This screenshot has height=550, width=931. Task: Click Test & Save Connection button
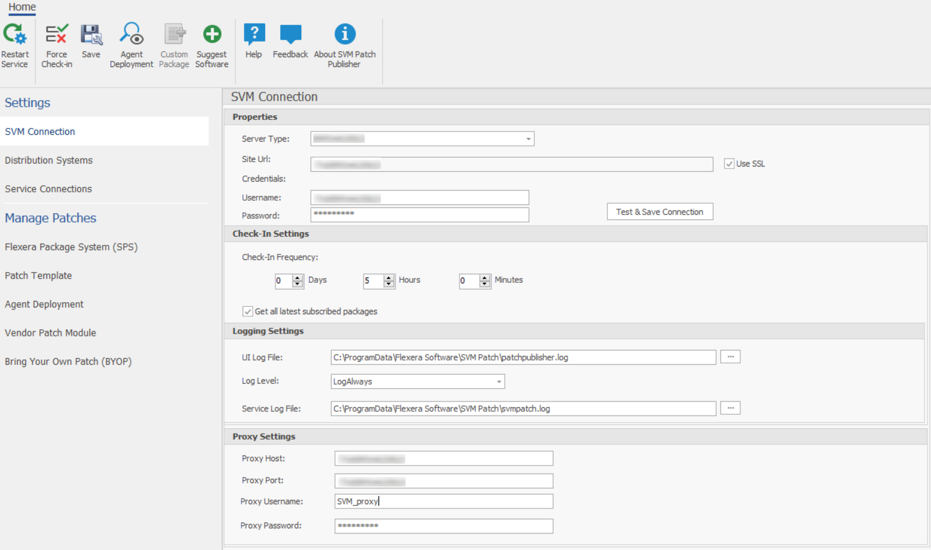[659, 212]
